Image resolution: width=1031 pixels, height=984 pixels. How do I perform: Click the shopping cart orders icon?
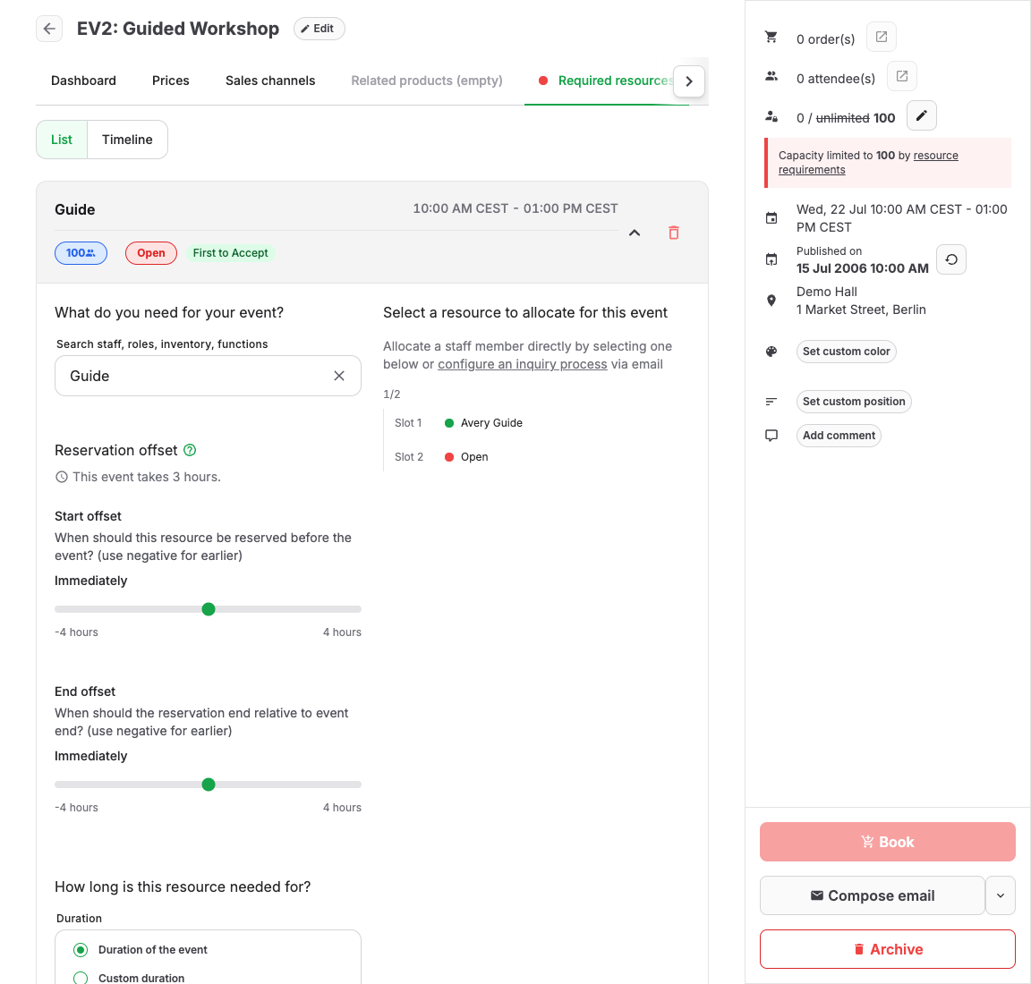pyautogui.click(x=771, y=38)
